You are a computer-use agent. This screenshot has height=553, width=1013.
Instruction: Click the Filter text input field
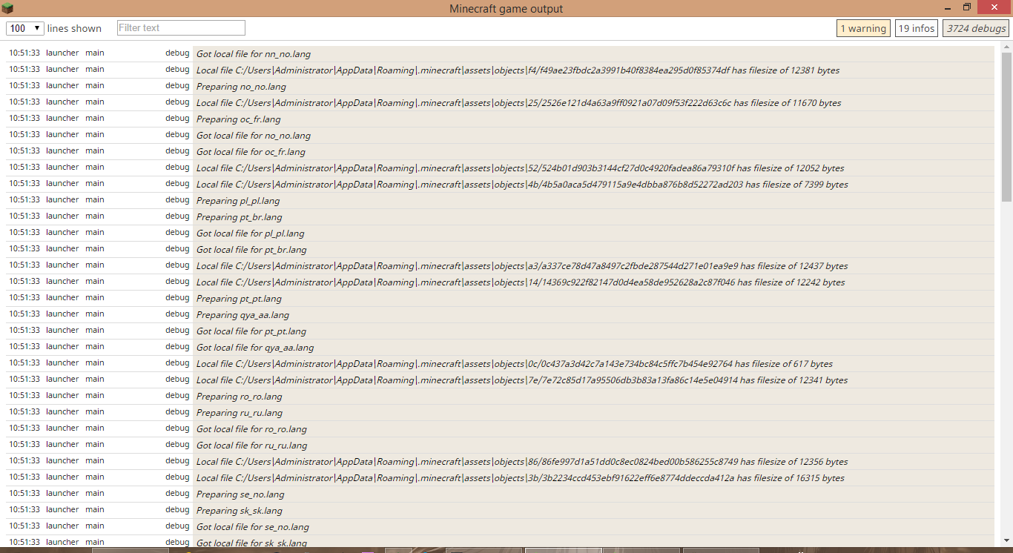[x=181, y=28]
